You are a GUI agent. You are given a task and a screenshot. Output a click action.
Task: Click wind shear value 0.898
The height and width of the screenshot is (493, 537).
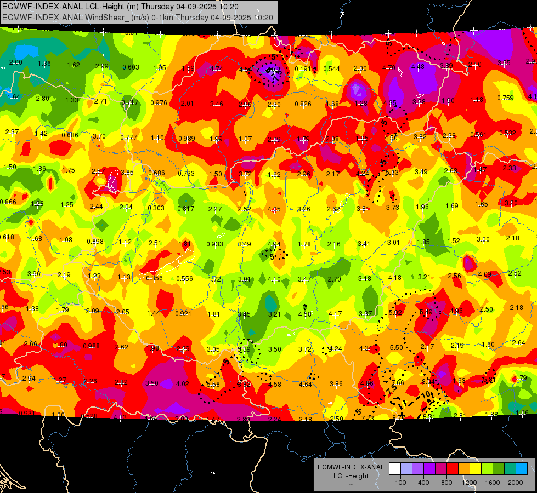pyautogui.click(x=95, y=241)
